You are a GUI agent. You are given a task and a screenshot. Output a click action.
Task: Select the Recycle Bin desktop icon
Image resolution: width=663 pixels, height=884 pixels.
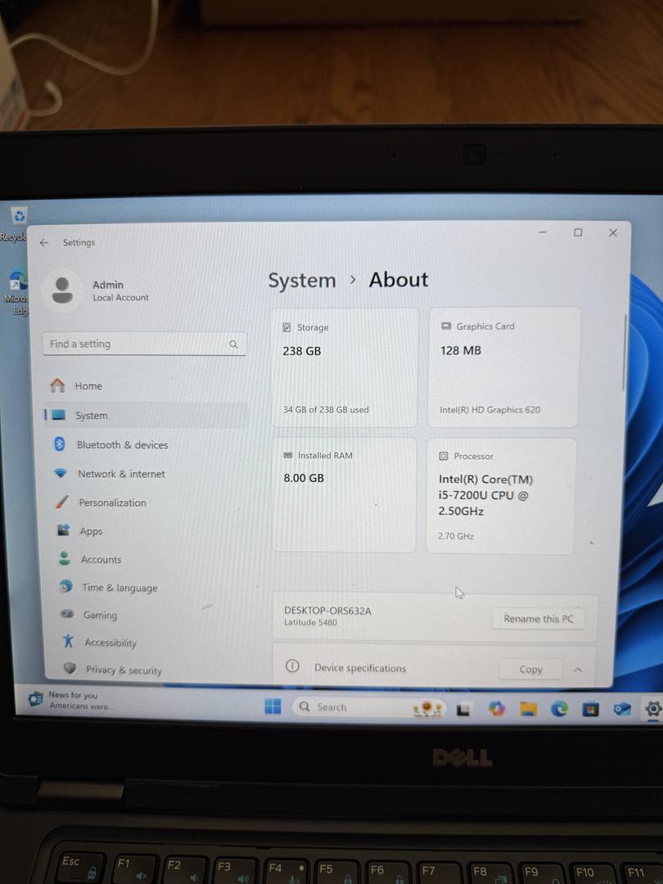(x=17, y=223)
